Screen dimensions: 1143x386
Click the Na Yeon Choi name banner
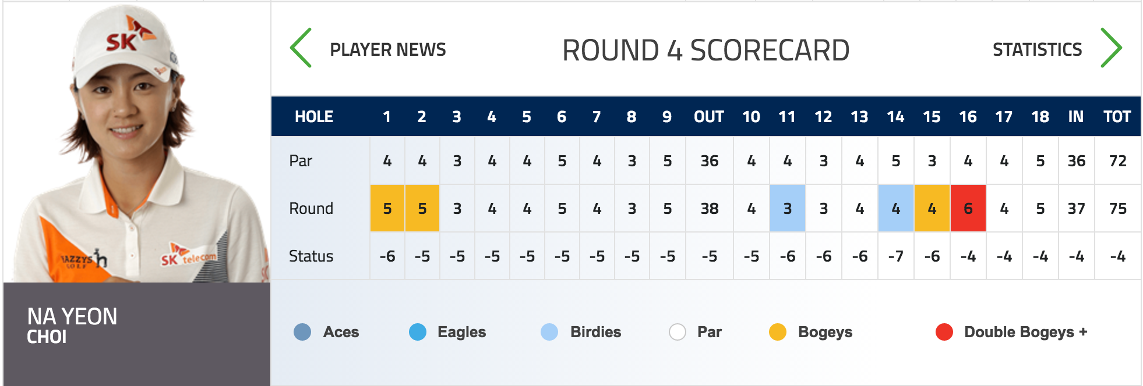click(137, 334)
